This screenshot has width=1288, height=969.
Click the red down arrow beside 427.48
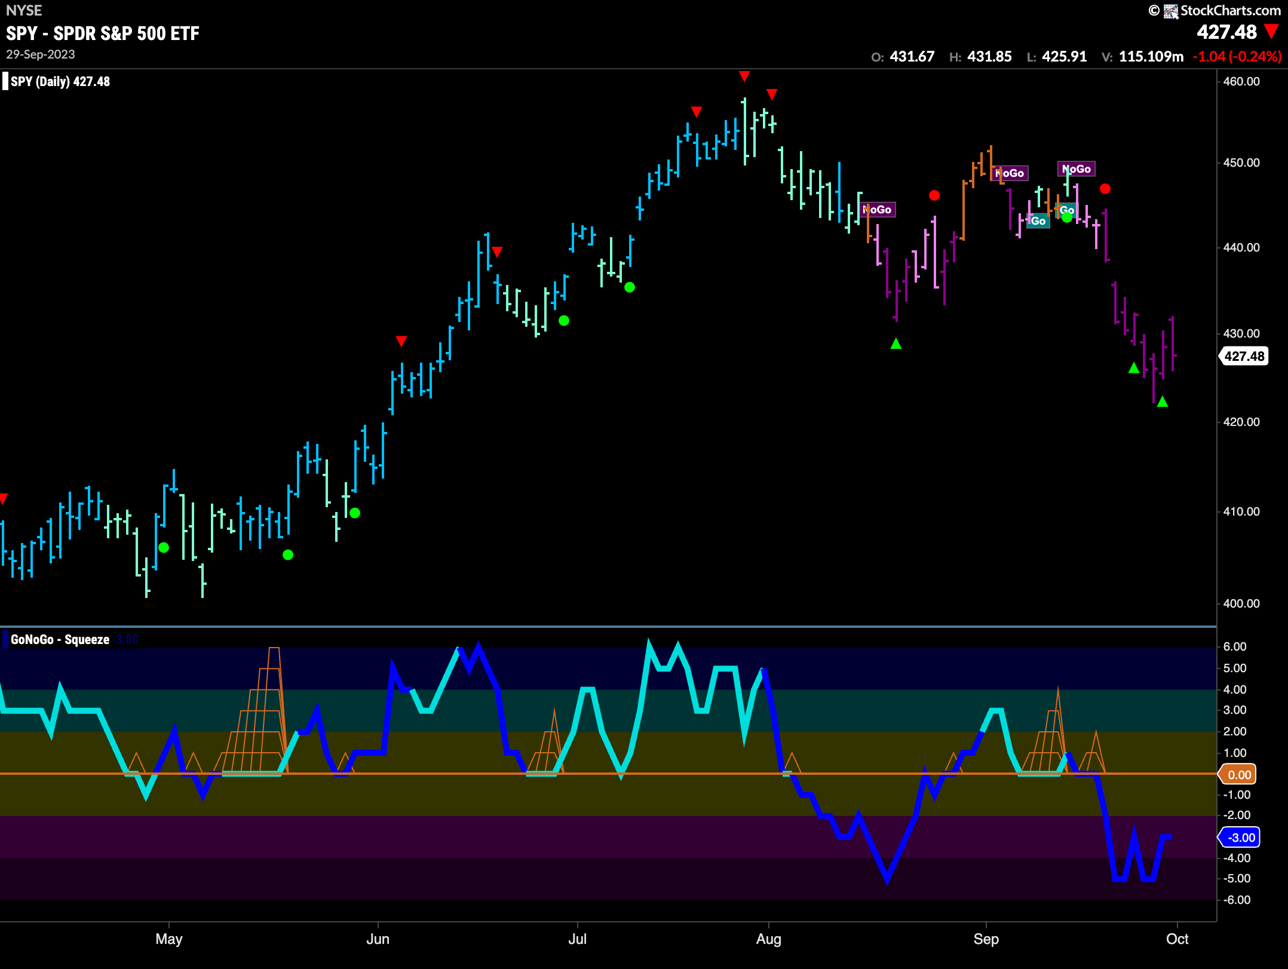tap(1271, 32)
